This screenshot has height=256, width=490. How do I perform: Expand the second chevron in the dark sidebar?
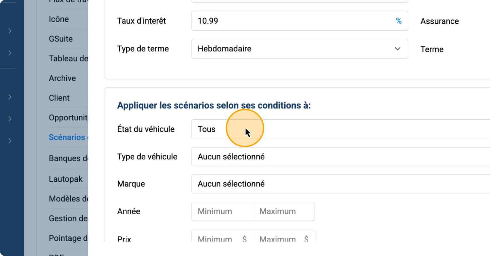point(10,53)
